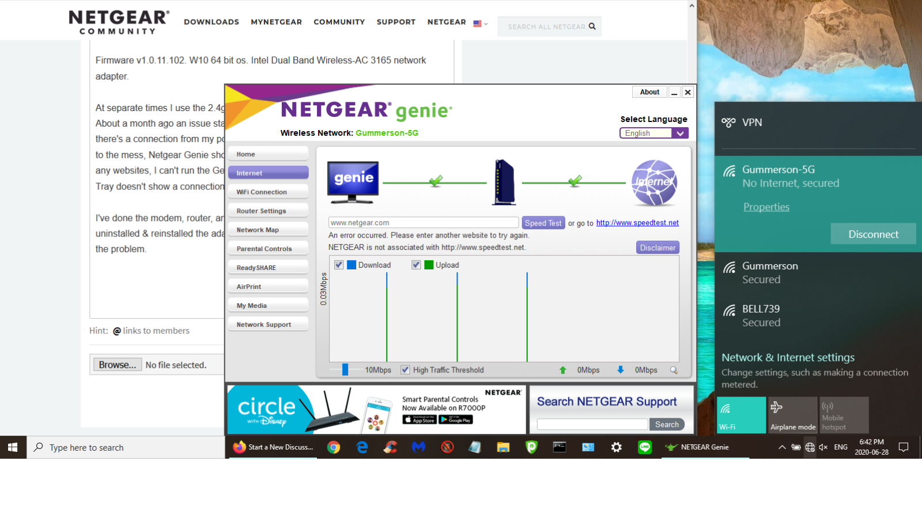Open Network & Internet settings
This screenshot has width=922, height=518.
[788, 357]
